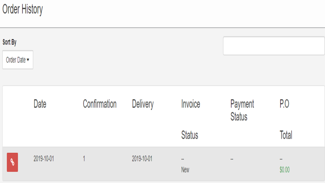Click the Order History page heading
This screenshot has height=183, width=325.
(x=23, y=9)
